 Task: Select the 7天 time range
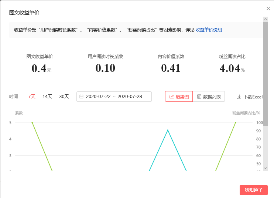[x=32, y=97]
